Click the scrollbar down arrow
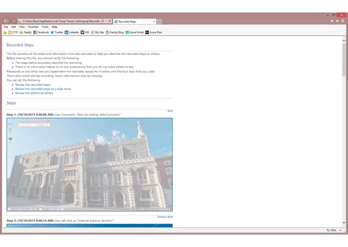Screen dimensions: 348x247 tap(344, 222)
